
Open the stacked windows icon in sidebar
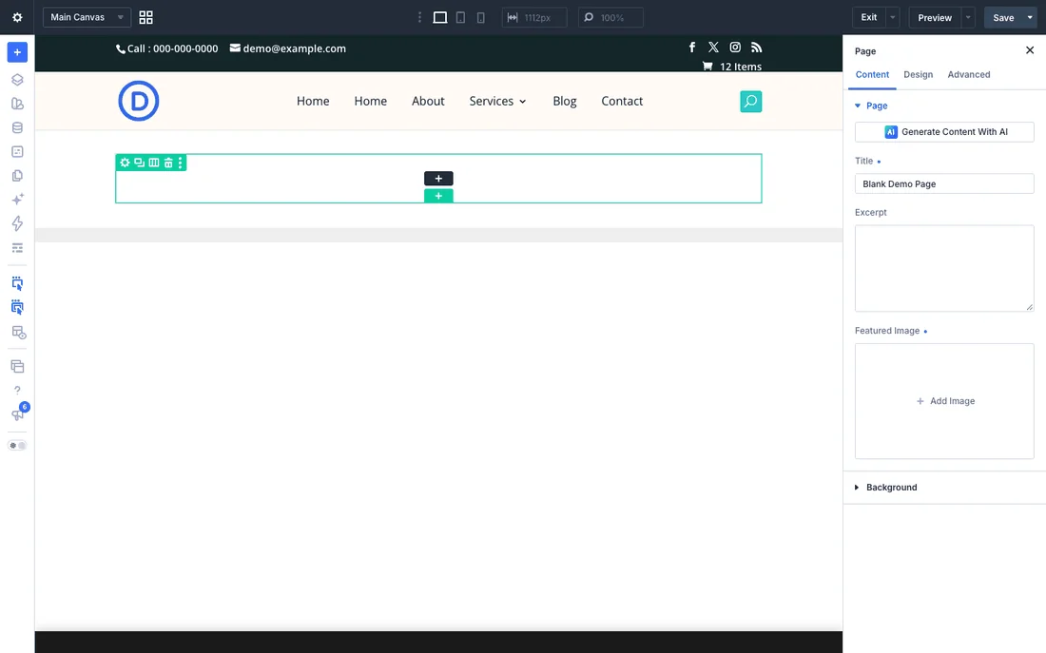(17, 366)
